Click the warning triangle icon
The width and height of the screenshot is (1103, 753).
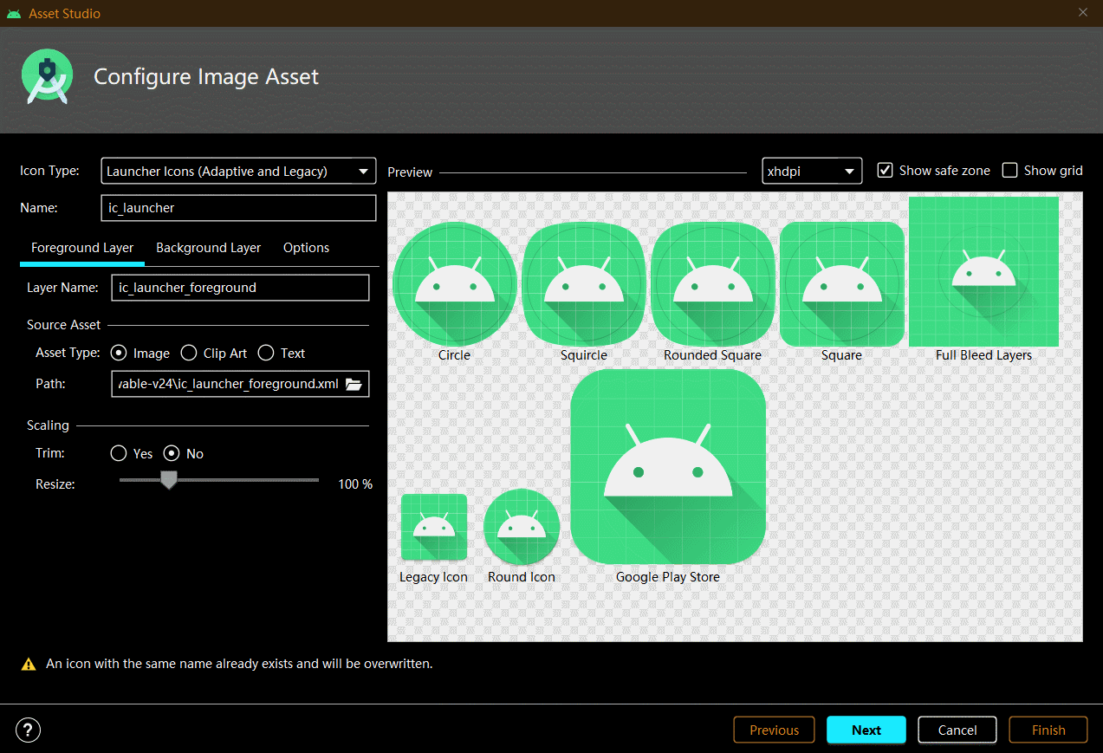click(29, 665)
